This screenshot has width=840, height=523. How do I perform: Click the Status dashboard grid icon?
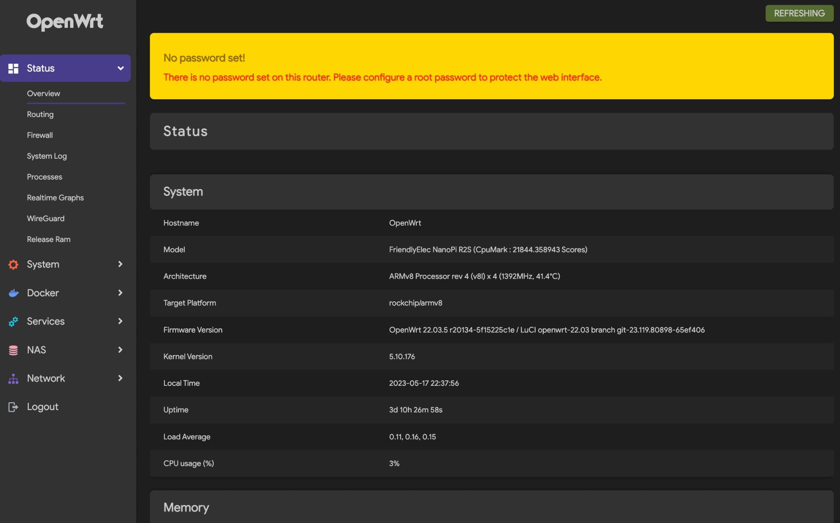[x=13, y=68]
